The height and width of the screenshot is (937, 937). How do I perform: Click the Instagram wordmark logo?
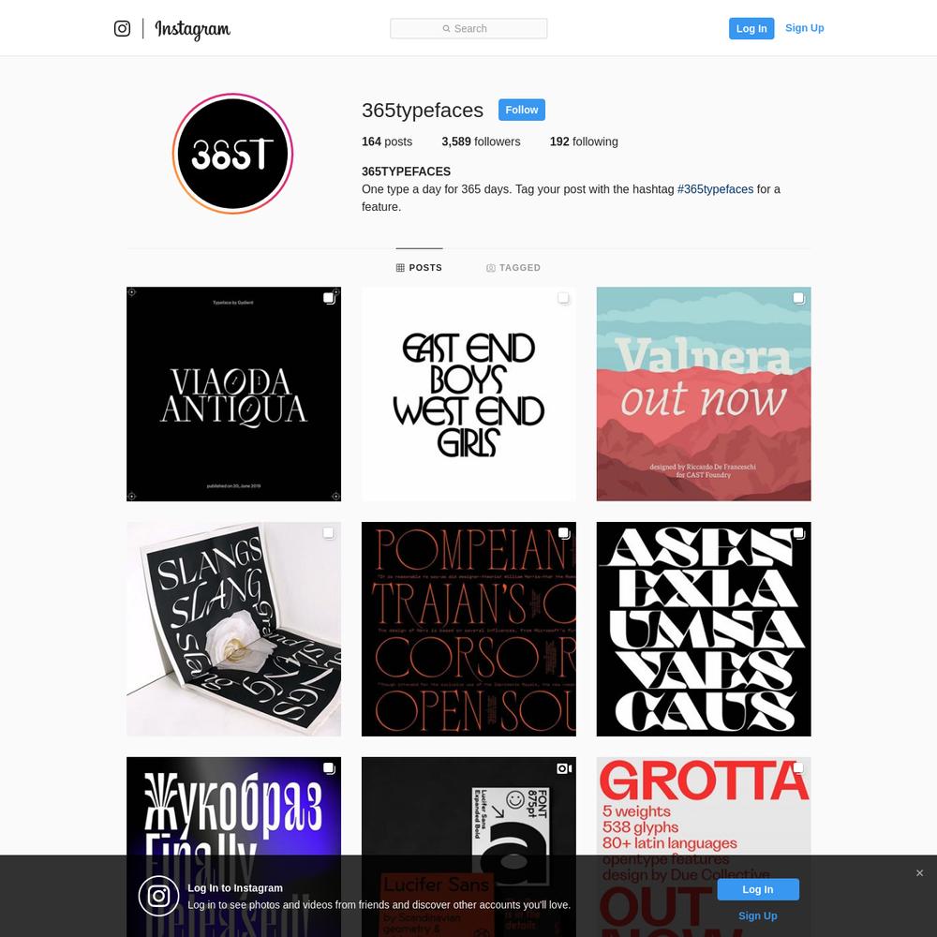(192, 29)
